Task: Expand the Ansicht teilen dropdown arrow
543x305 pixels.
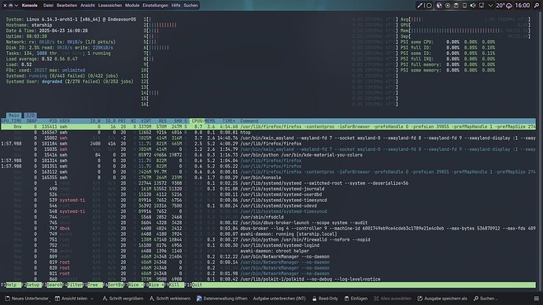Action: coord(92,299)
